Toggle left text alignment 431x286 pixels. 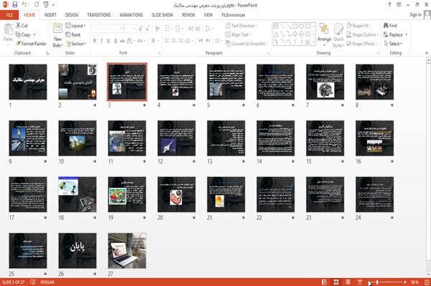(167, 41)
